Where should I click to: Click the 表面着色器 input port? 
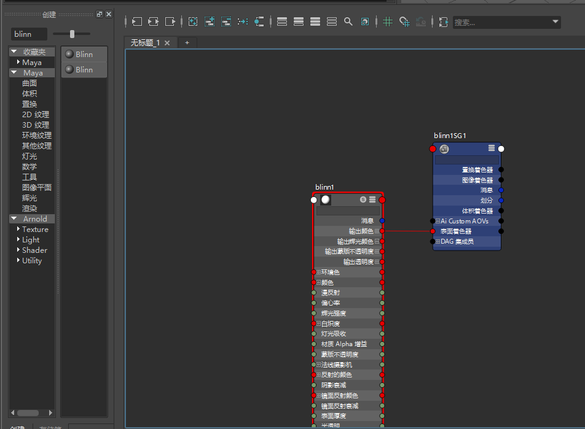pos(433,231)
